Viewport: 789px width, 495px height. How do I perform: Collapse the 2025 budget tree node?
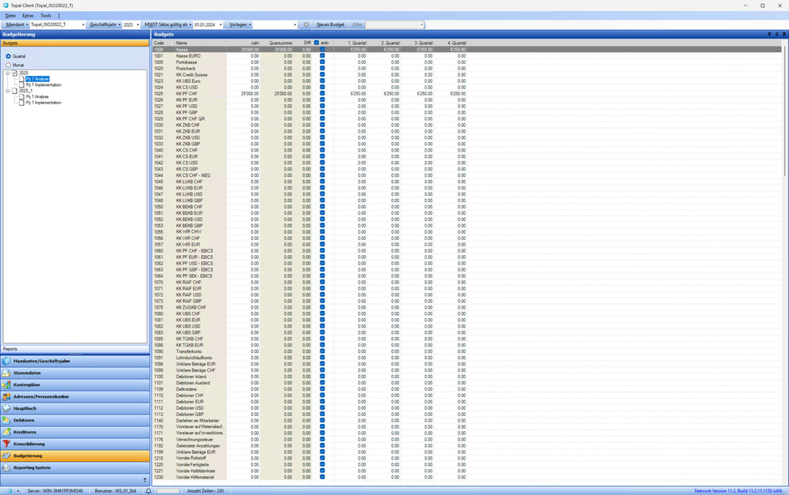tap(7, 73)
